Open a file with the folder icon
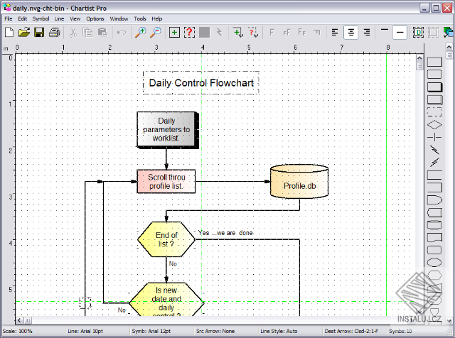Image resolution: width=455 pixels, height=338 pixels. [x=24, y=32]
